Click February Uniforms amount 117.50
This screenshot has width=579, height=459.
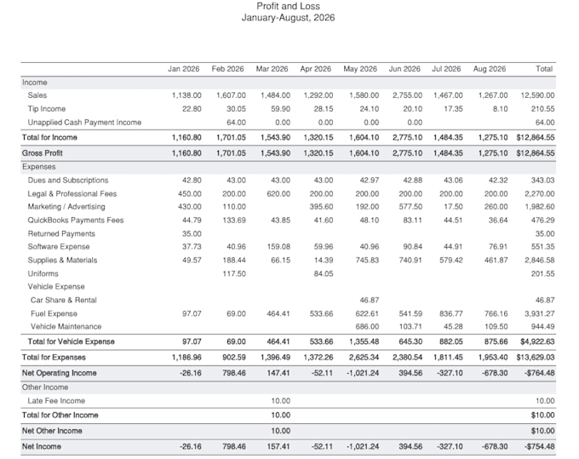pyautogui.click(x=234, y=273)
